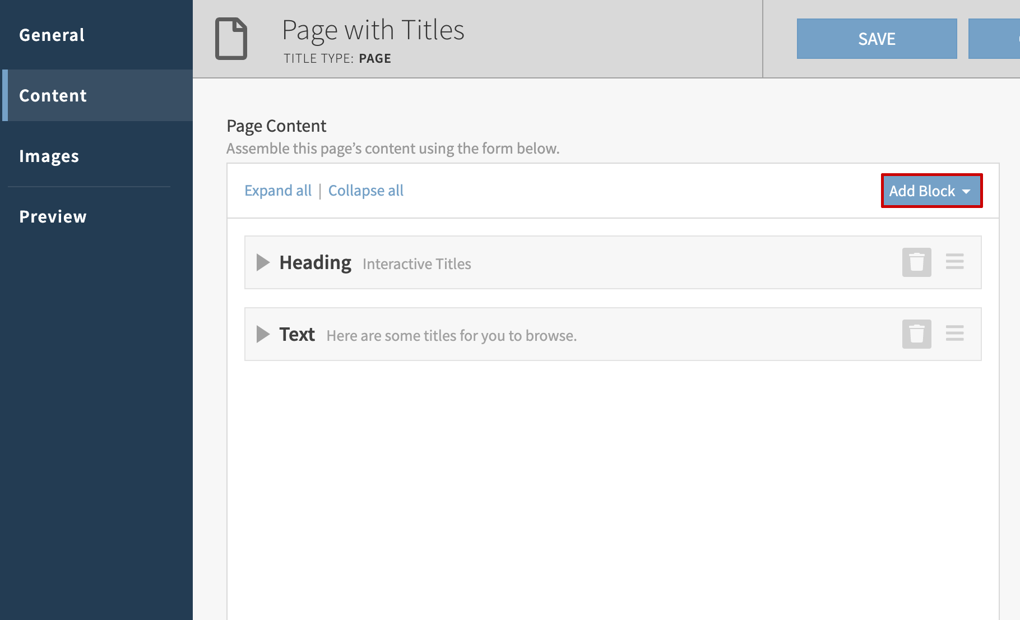Click the 'Interactive Titles' heading summary text

tap(416, 263)
